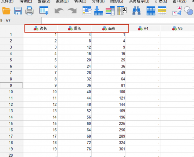Open the 图形(G) menu
The image size is (194, 157).
click(116, 1)
